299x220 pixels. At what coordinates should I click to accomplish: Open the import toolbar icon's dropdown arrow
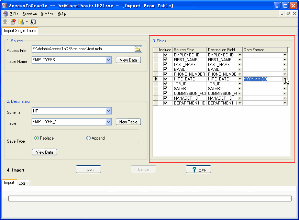(27, 22)
